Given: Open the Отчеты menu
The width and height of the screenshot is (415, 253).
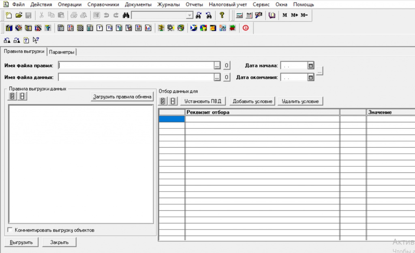Looking at the screenshot, I should [194, 4].
